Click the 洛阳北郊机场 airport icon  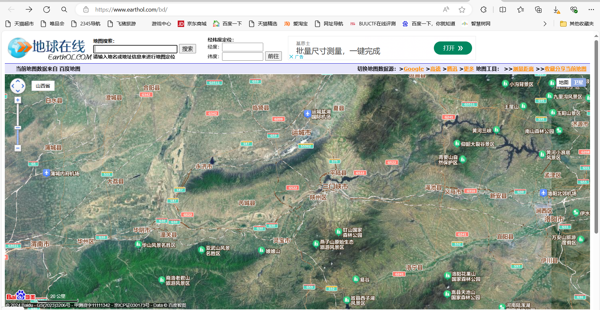(x=543, y=193)
